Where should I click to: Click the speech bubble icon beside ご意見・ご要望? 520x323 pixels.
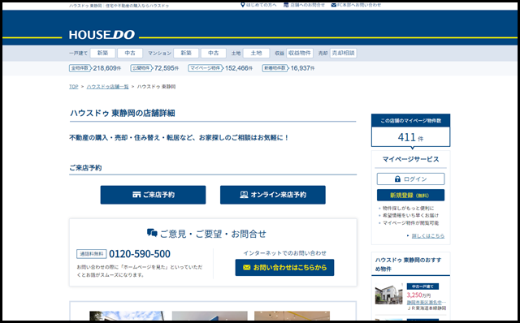pyautogui.click(x=152, y=233)
